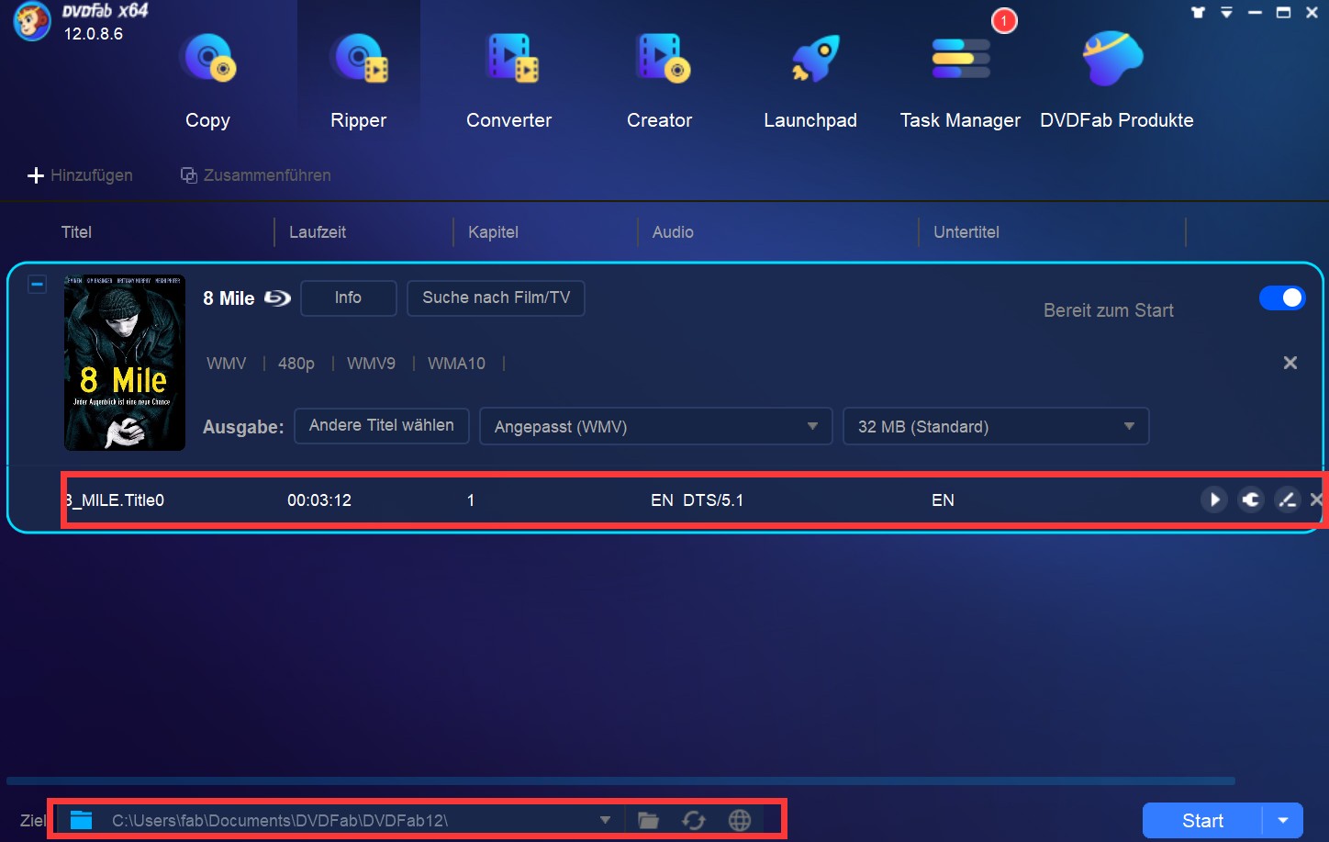Viewport: 1329px width, 842px height.
Task: Click the Start button
Action: tap(1202, 821)
